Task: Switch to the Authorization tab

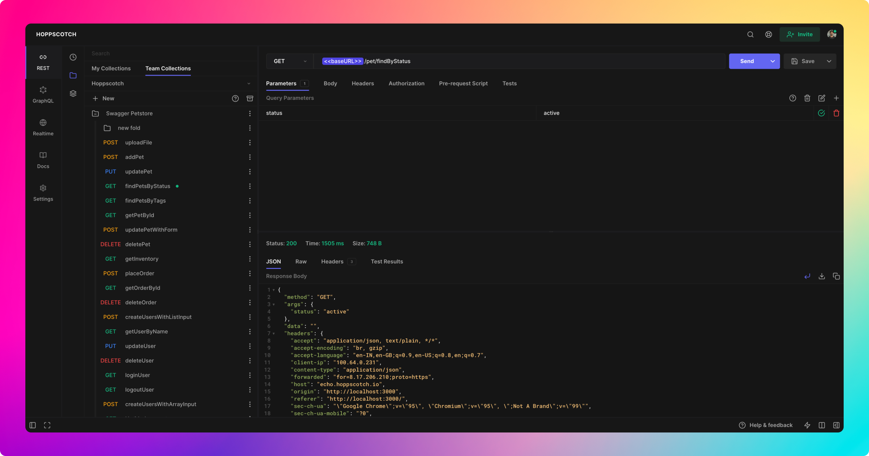Action: (x=406, y=84)
